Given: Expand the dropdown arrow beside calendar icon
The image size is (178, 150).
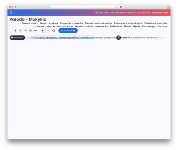Looking at the screenshot, I should tap(14, 13).
